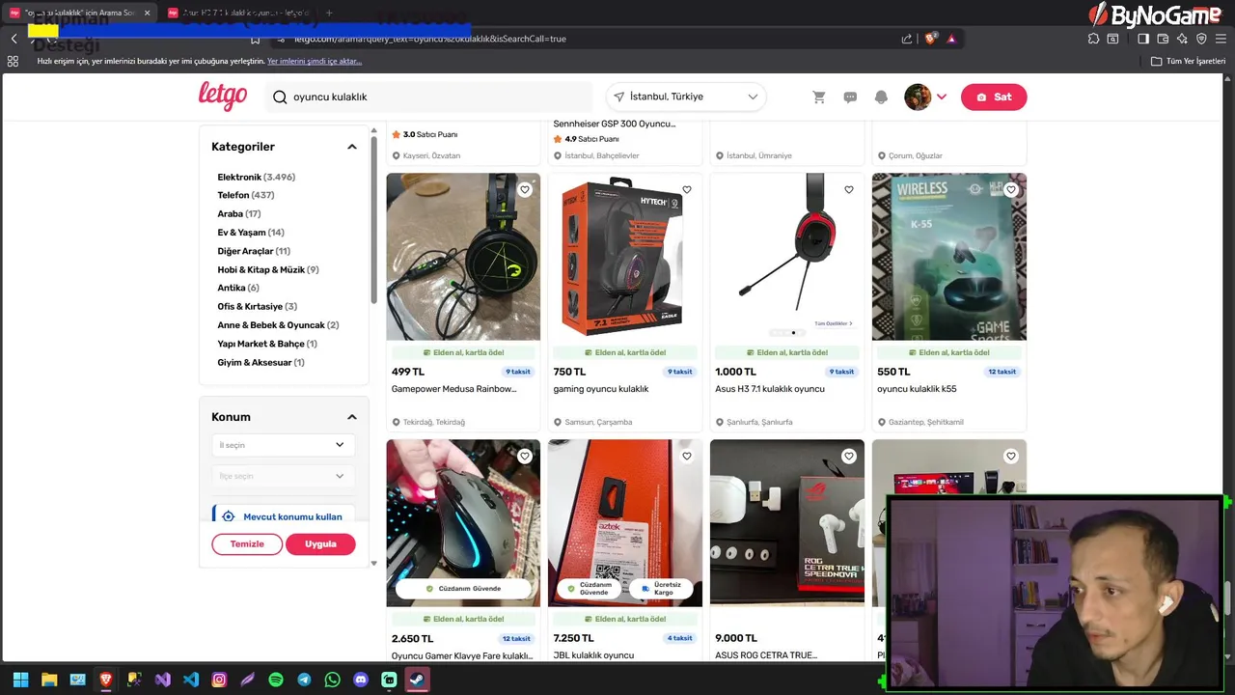Favorite the ASUS ROG CETRA TRUE listing

(x=849, y=456)
